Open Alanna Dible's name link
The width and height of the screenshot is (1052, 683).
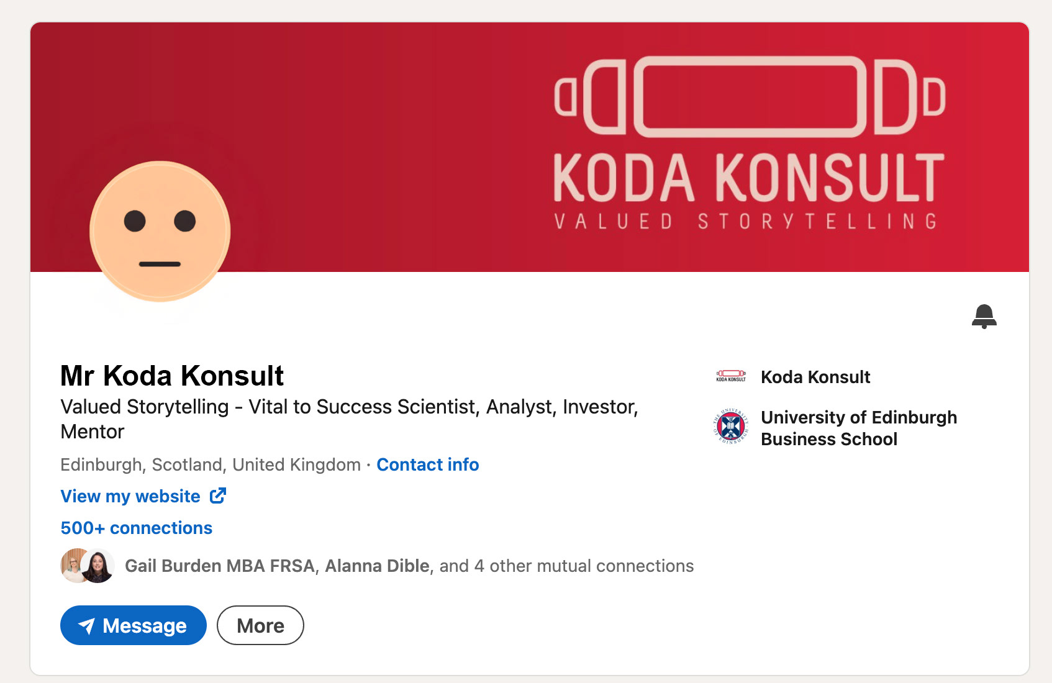[x=377, y=566]
